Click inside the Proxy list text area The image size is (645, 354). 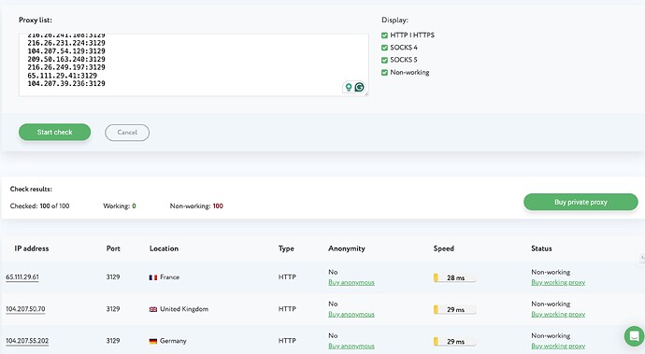click(x=193, y=65)
